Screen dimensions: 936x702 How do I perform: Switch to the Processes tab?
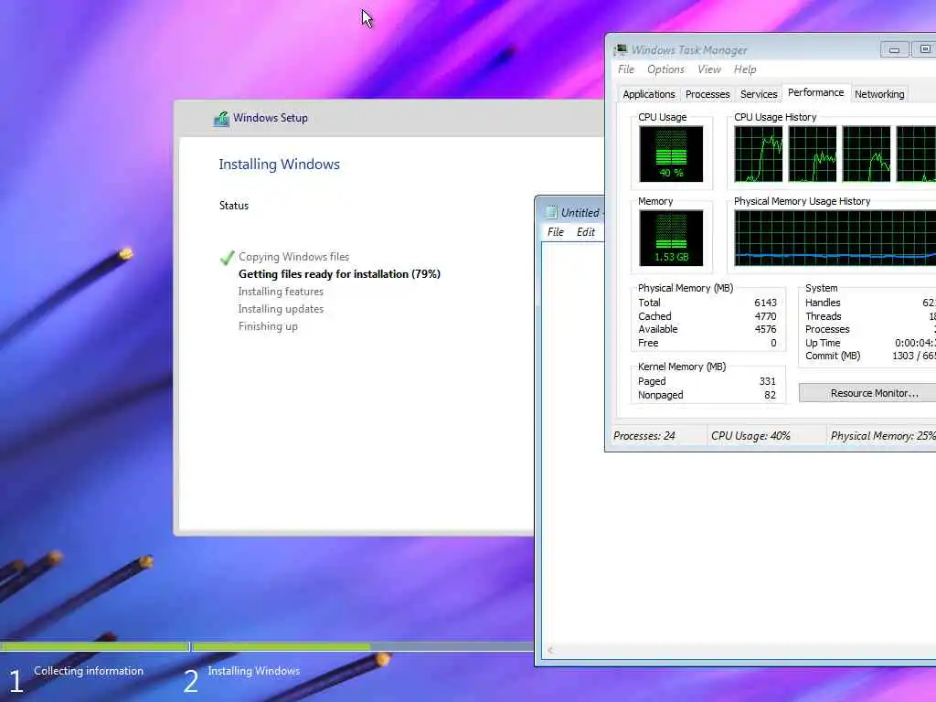pyautogui.click(x=707, y=94)
